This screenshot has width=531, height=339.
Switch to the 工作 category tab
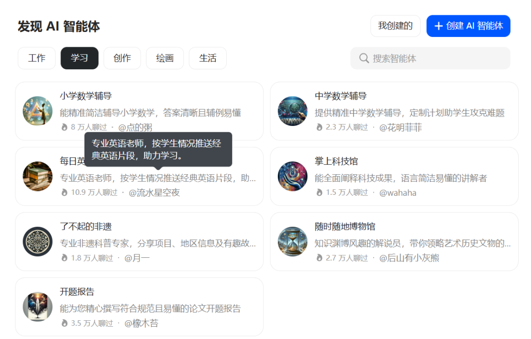36,58
